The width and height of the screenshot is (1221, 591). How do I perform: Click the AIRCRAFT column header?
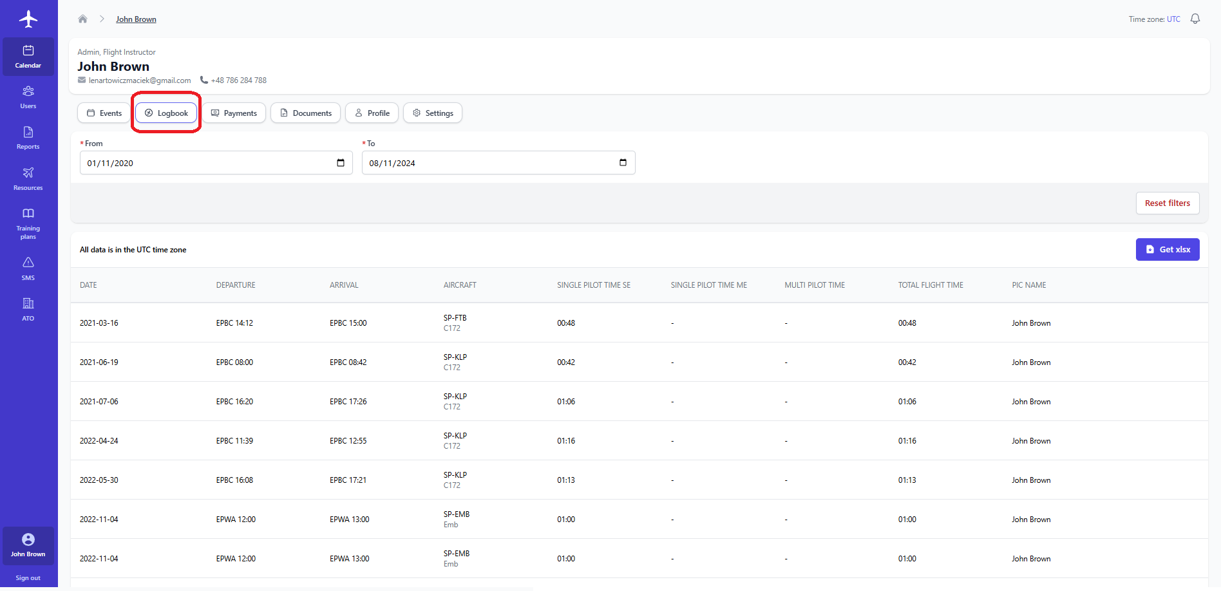click(460, 285)
